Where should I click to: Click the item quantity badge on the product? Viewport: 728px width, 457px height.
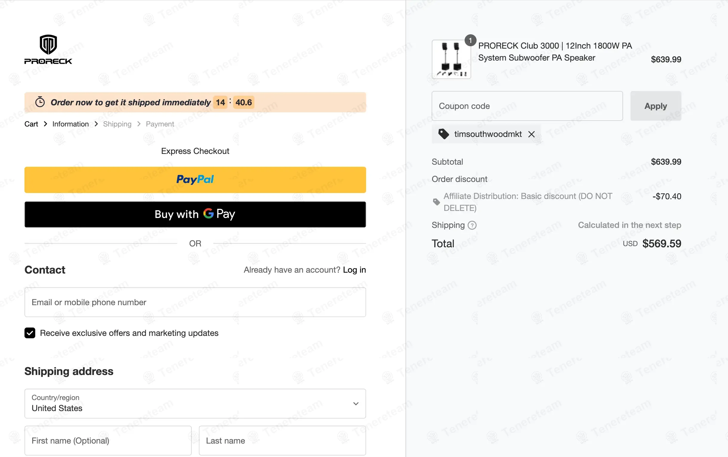(470, 41)
